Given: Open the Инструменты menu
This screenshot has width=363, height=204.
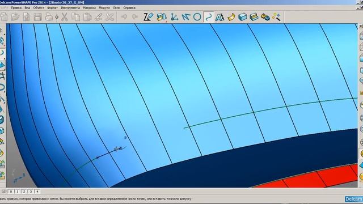Looking at the screenshot, I should (x=70, y=7).
